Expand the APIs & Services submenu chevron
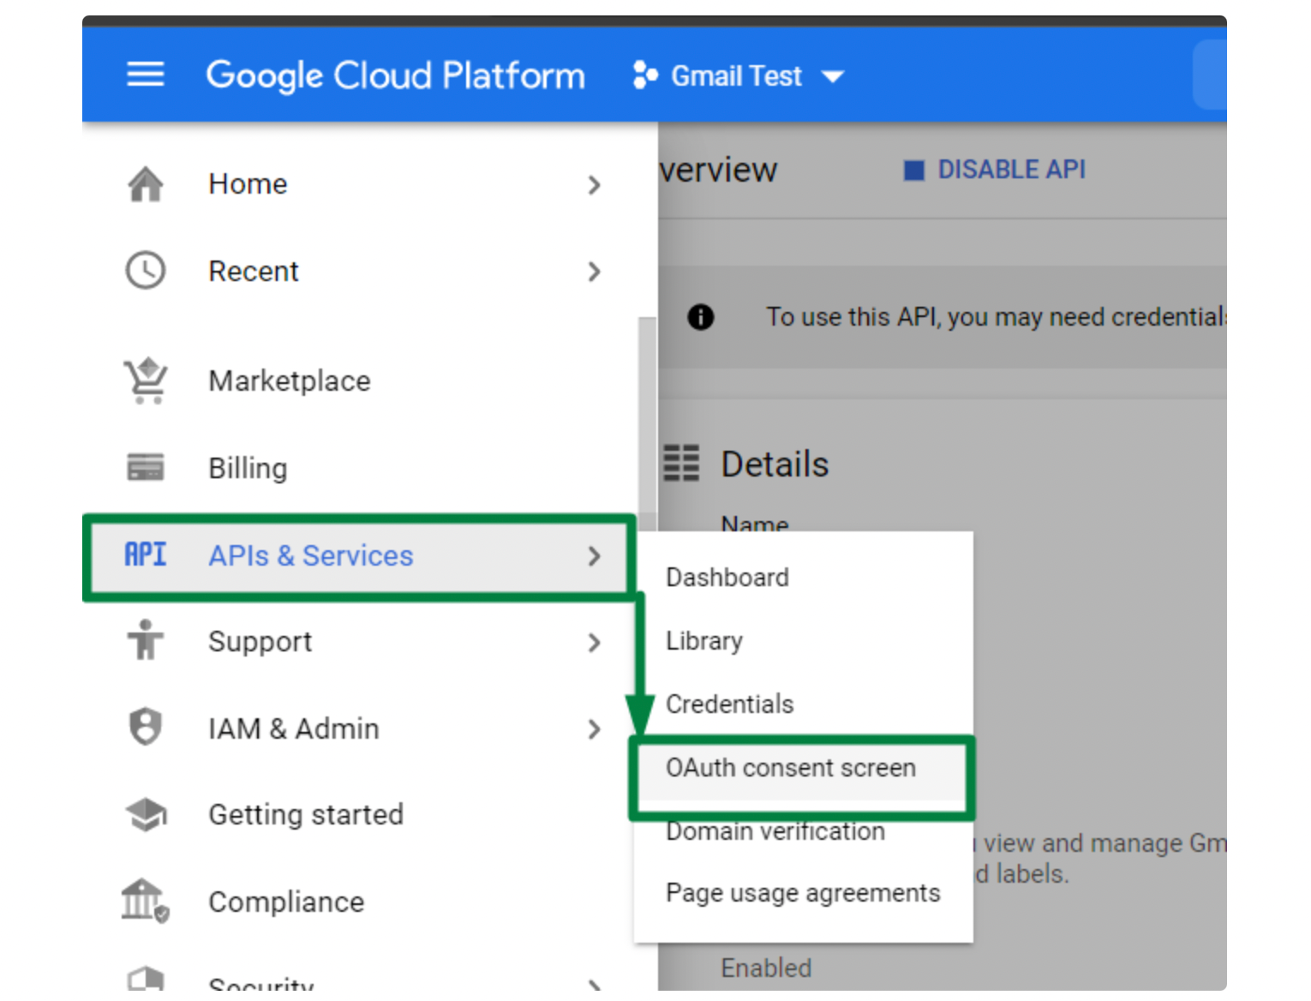 click(595, 556)
